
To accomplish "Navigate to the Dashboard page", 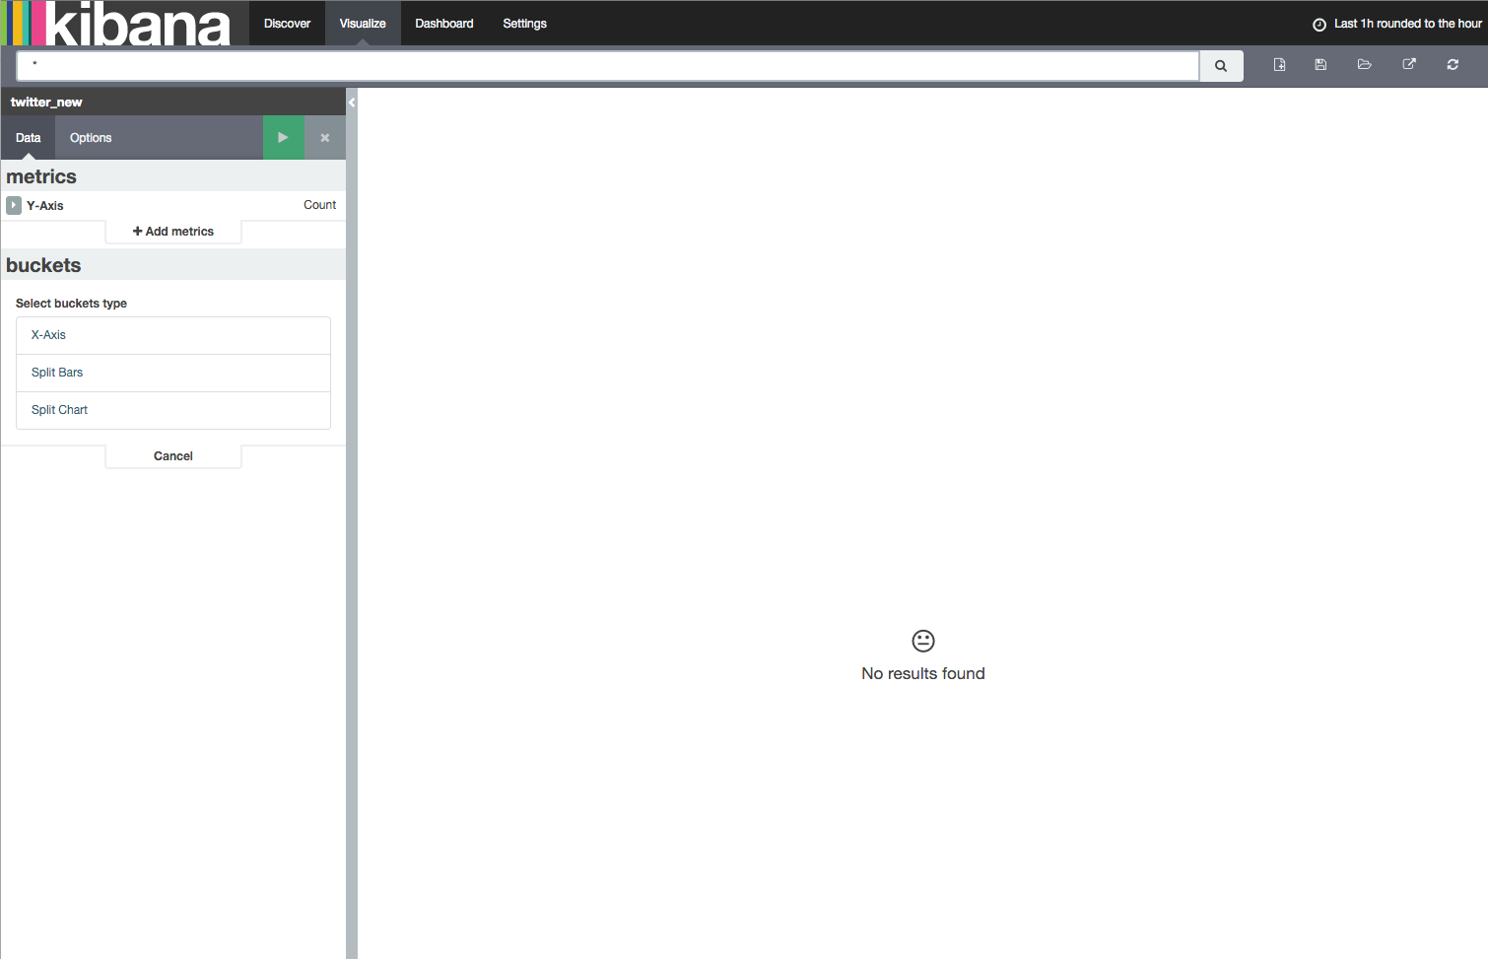I will [443, 23].
